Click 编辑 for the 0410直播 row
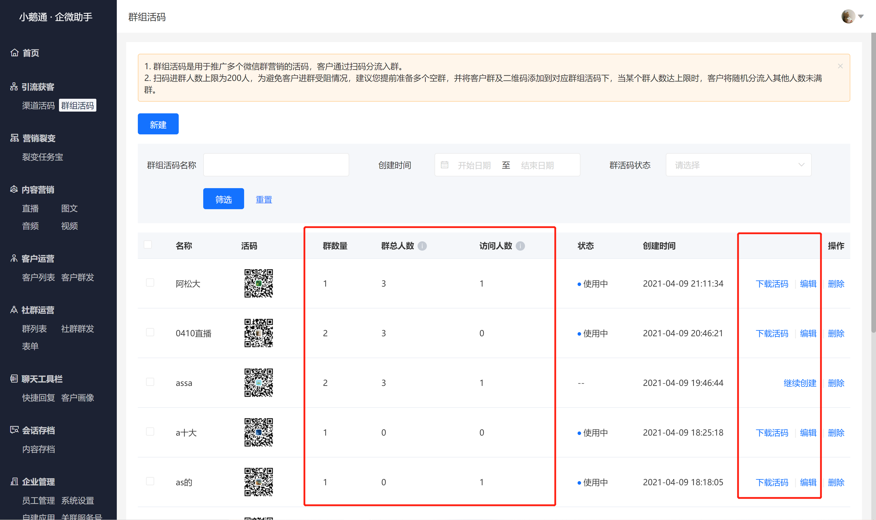Image resolution: width=876 pixels, height=520 pixels. click(x=808, y=334)
